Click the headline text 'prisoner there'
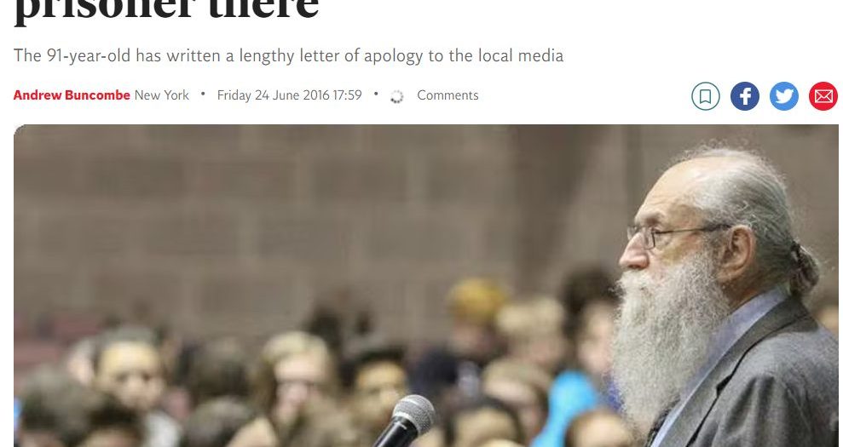This screenshot has height=447, width=843. point(167,8)
